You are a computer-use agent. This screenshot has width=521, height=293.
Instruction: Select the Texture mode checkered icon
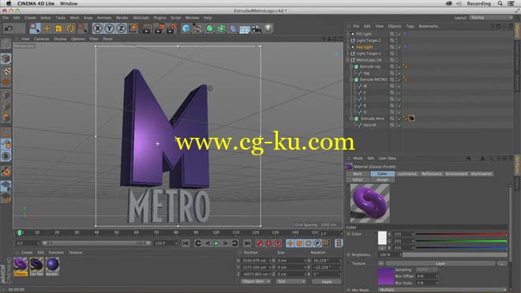pos(6,71)
